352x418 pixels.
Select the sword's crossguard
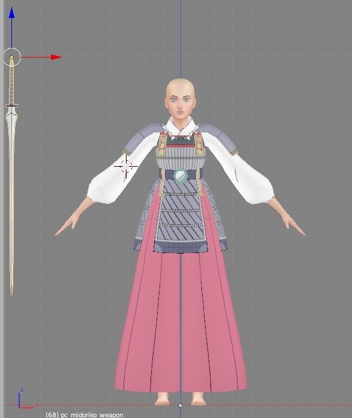(x=12, y=106)
